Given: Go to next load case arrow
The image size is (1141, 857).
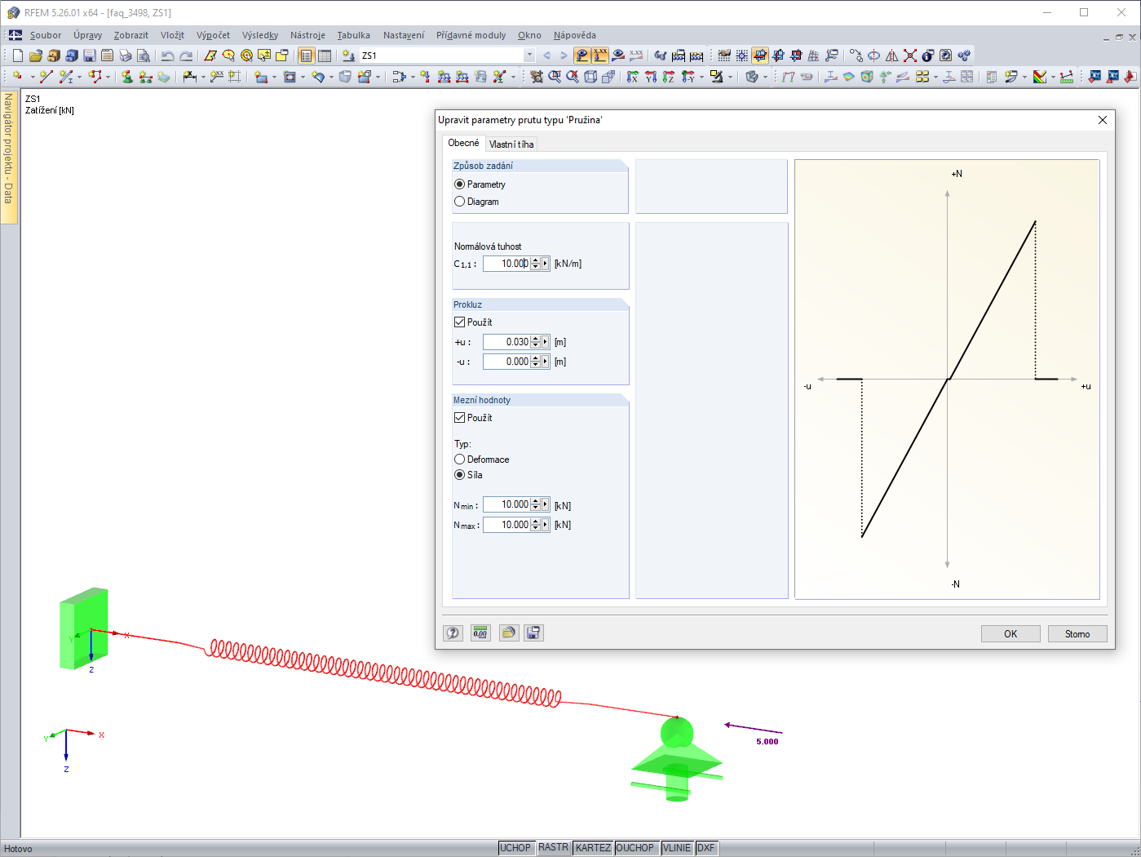Looking at the screenshot, I should click(564, 56).
